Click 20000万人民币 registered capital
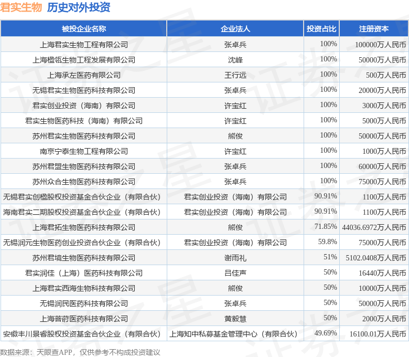Image resolution: width=409 pixels, height=357 pixels. pyautogui.click(x=382, y=90)
